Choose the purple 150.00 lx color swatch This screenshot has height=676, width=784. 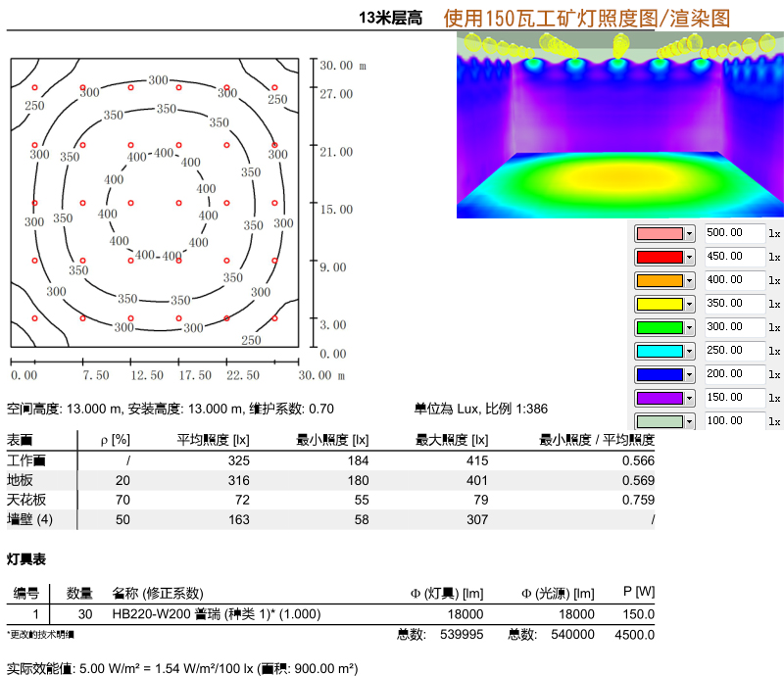660,398
